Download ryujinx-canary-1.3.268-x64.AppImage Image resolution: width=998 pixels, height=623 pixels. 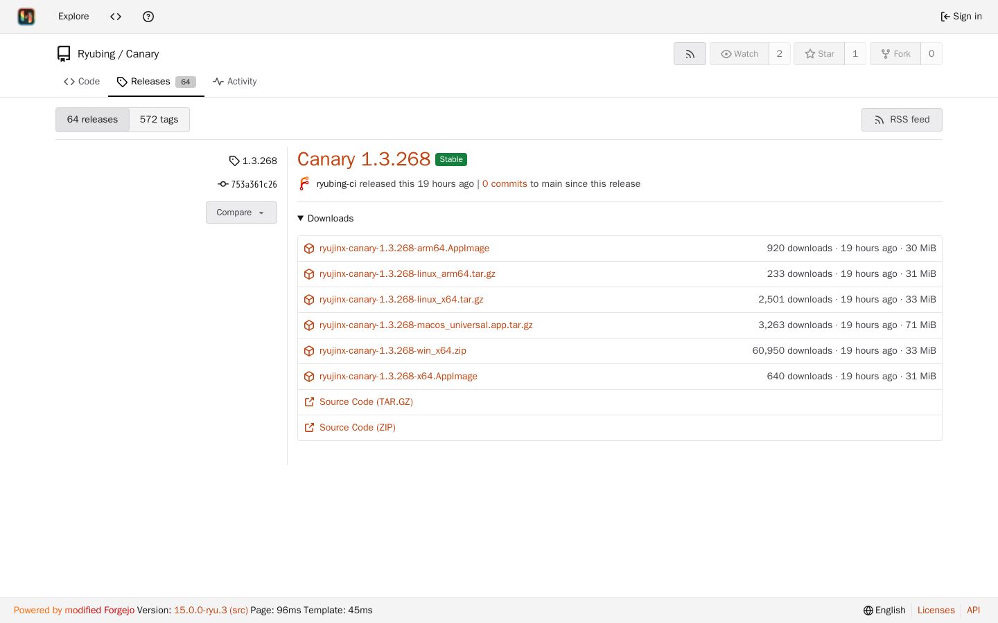(x=399, y=377)
